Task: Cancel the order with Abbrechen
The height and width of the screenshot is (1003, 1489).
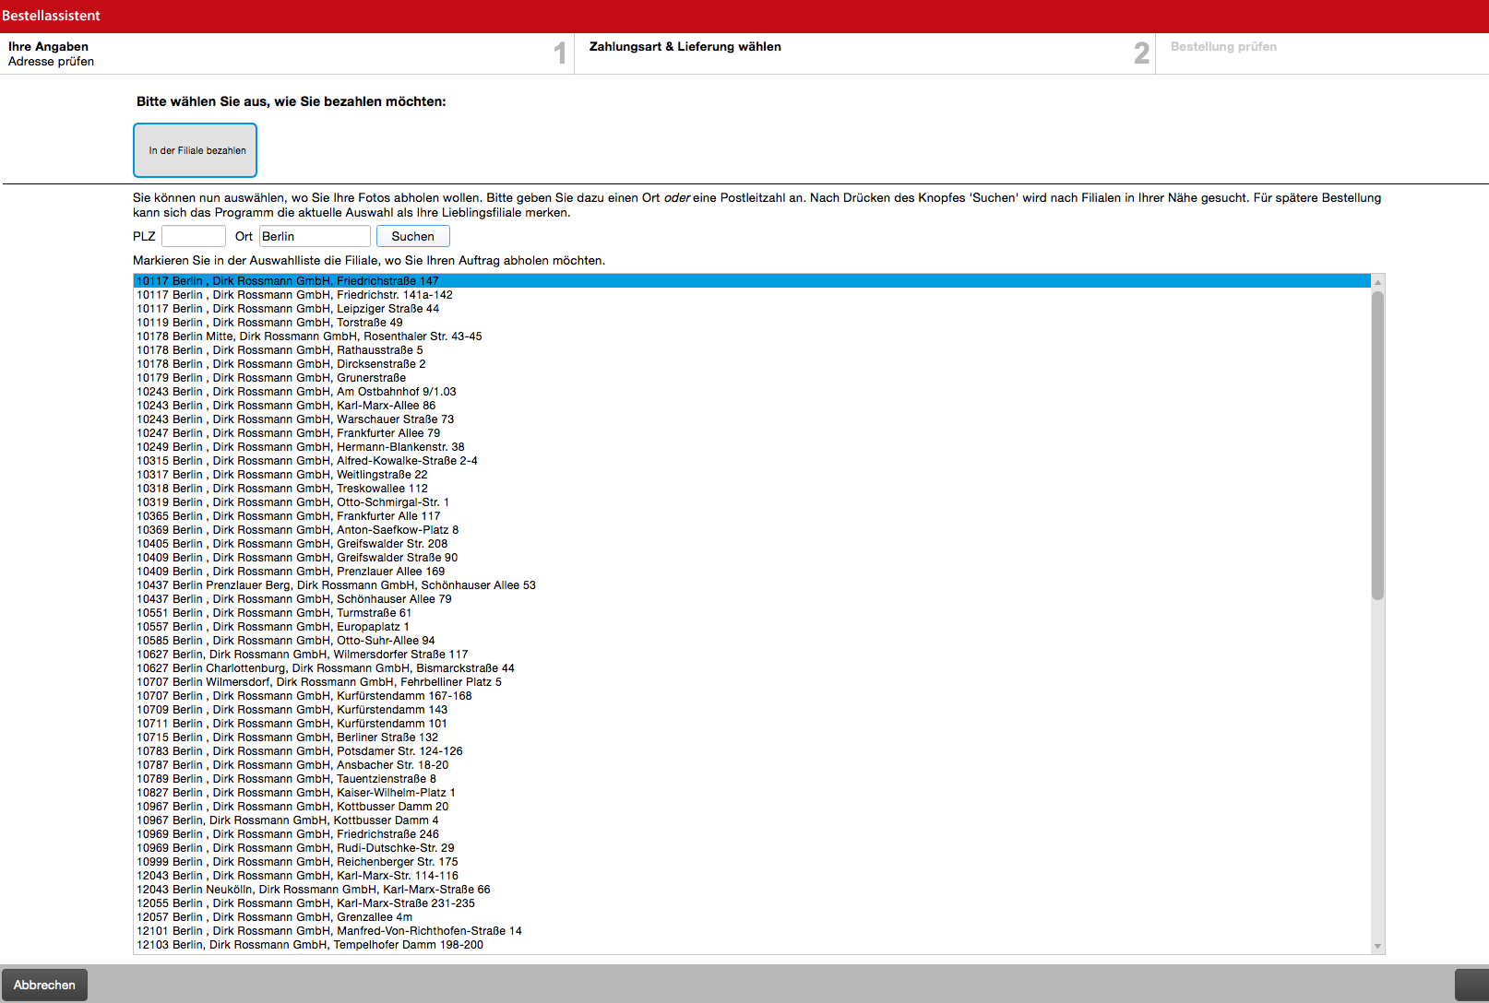Action: (x=44, y=985)
